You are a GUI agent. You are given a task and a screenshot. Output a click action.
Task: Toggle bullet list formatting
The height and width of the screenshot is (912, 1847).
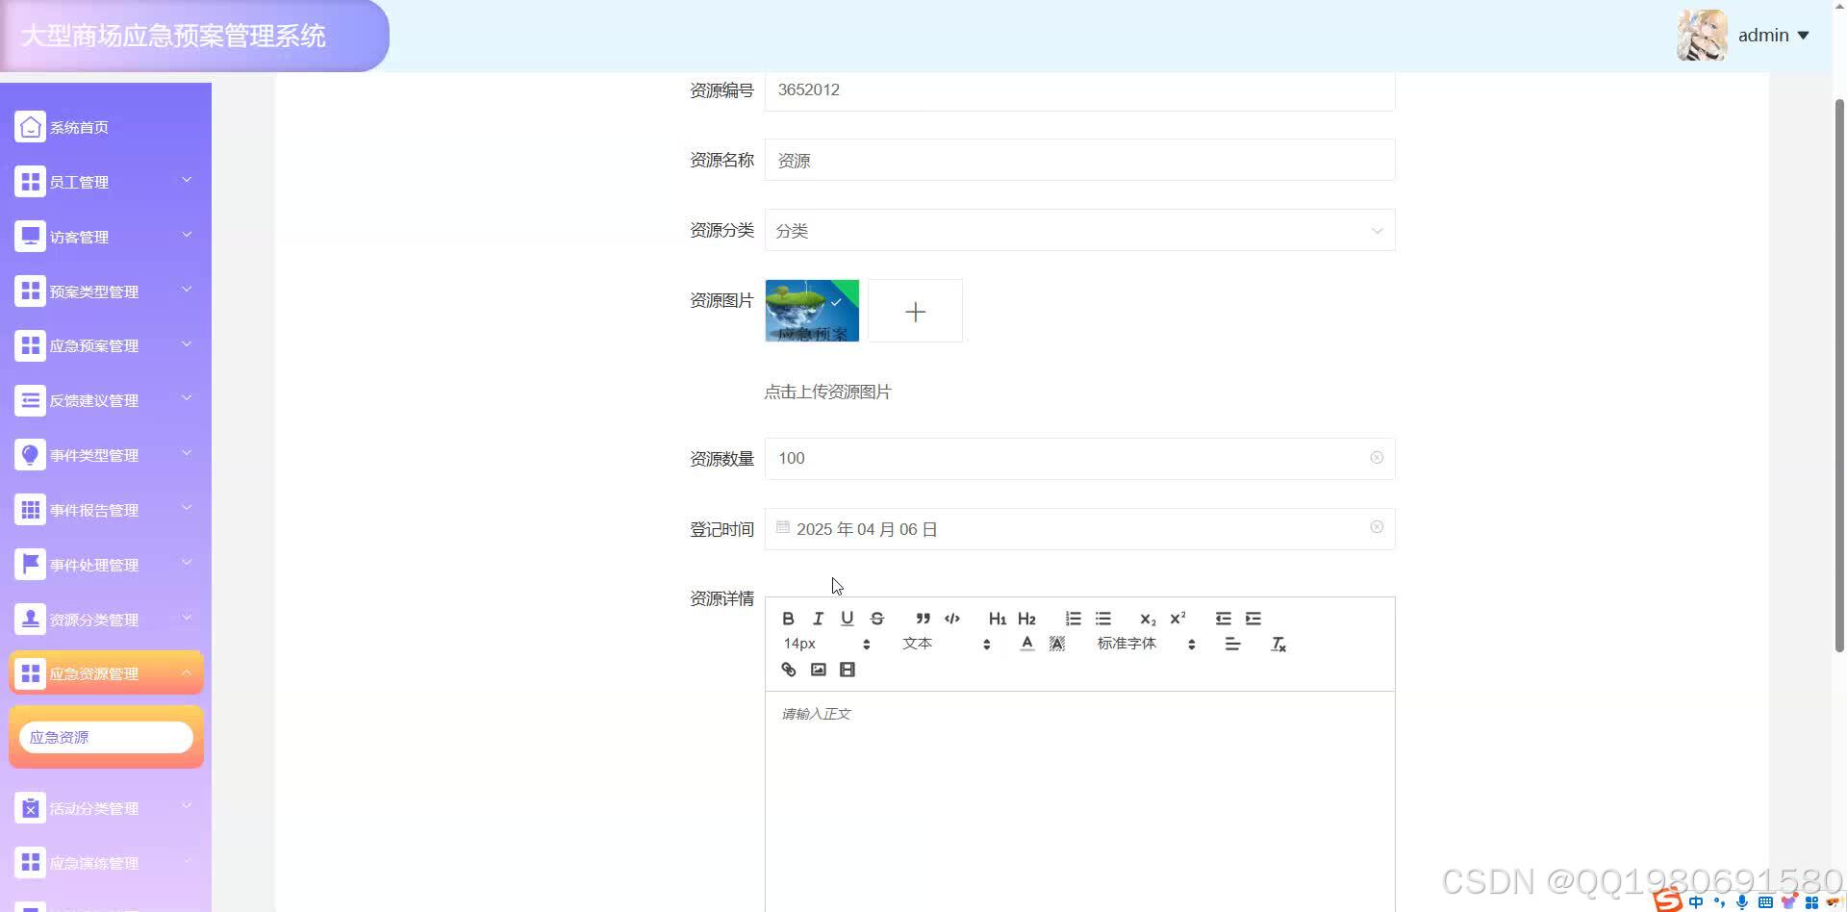(x=1102, y=619)
